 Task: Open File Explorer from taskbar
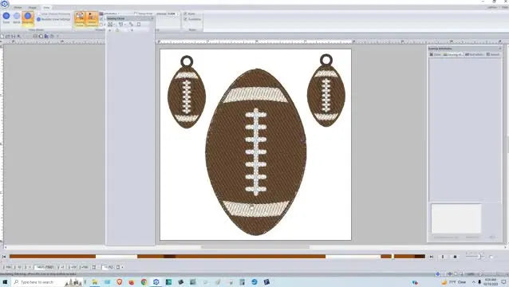[x=95, y=282]
